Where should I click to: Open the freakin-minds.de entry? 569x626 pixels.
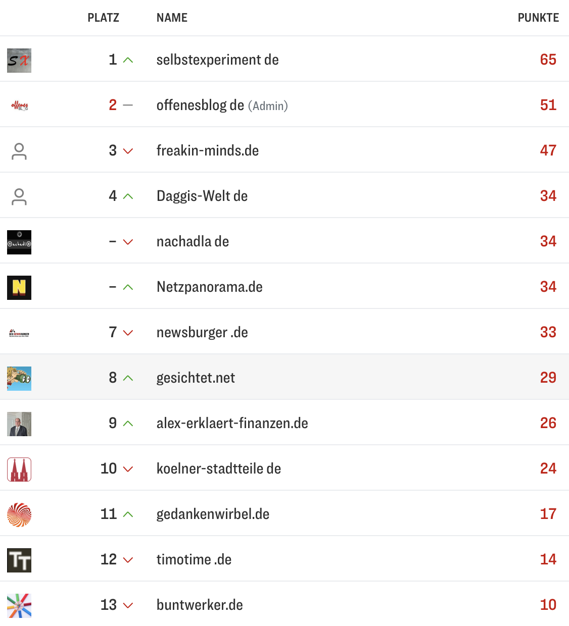coord(208,151)
